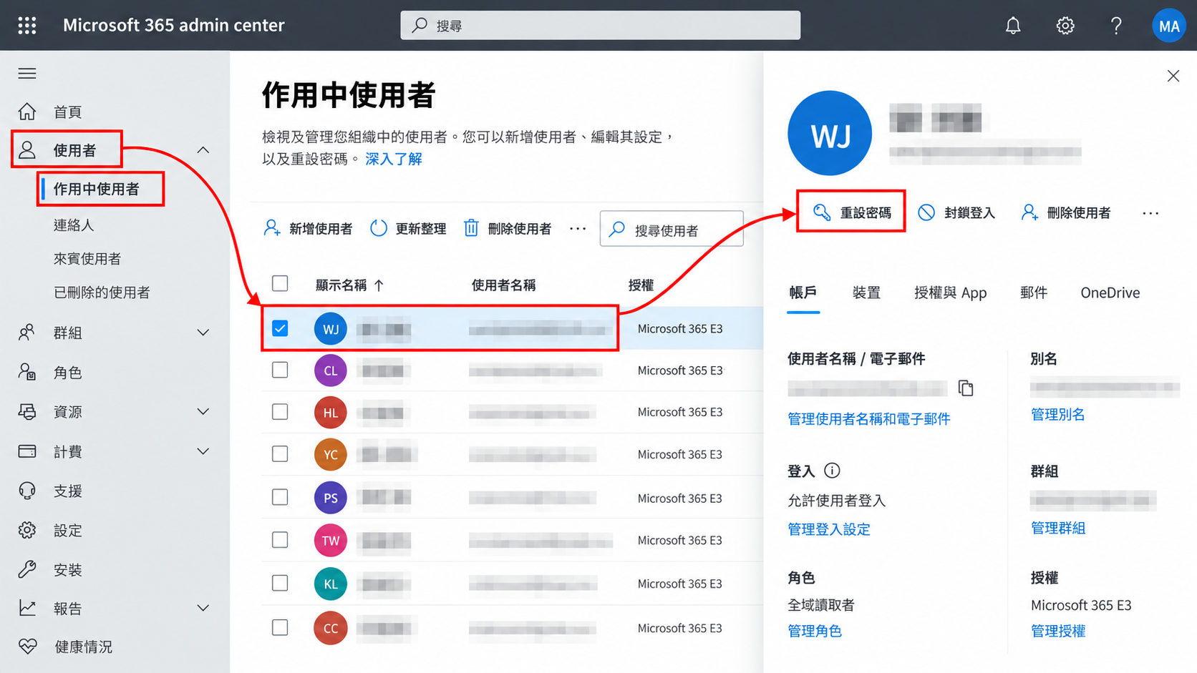
Task: Click the 授權 column header
Action: (641, 285)
